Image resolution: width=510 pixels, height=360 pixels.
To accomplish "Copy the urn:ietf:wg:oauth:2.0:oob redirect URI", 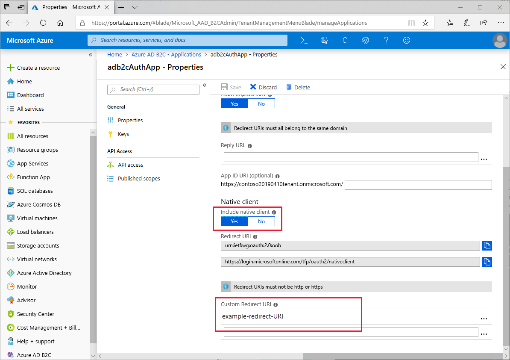I will pos(487,245).
